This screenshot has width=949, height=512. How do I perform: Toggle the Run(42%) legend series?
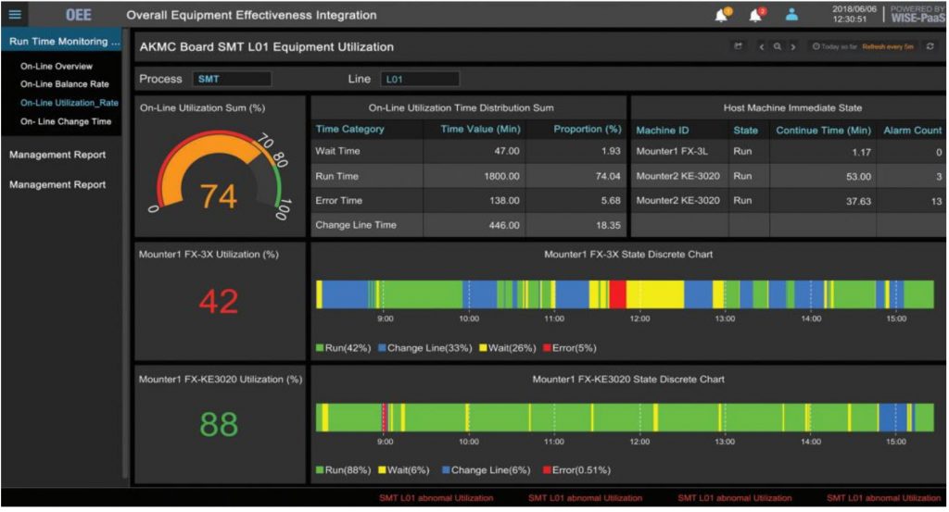pos(345,348)
